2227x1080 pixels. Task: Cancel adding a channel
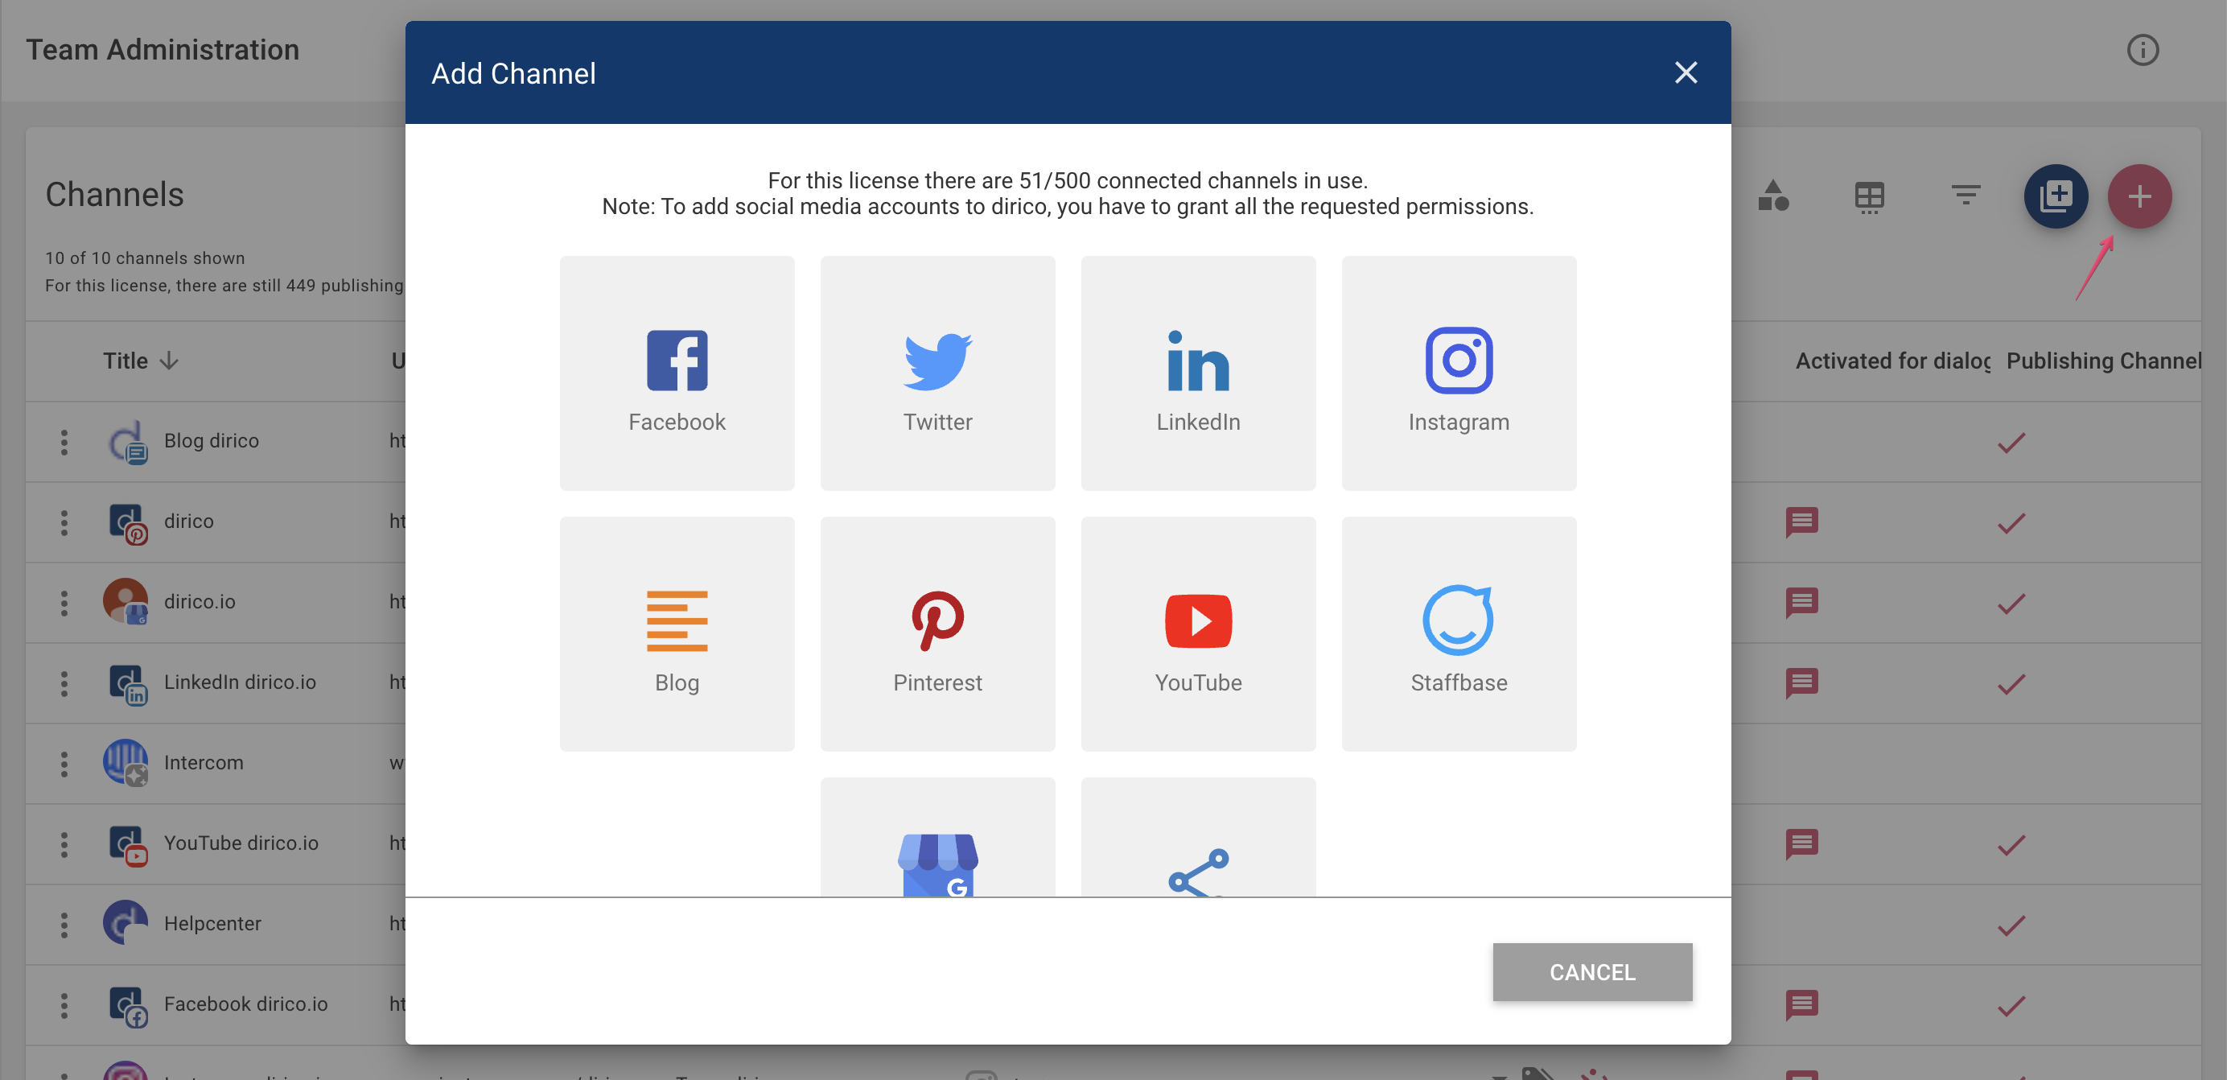[x=1591, y=972]
